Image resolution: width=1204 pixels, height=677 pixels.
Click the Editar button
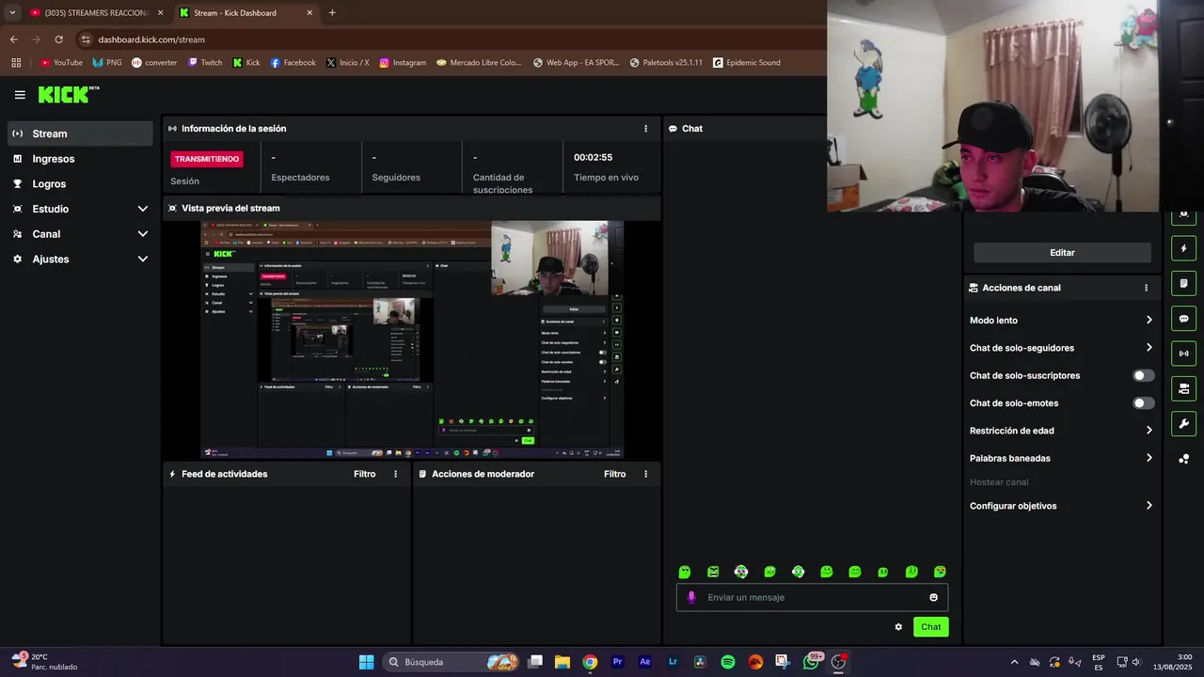(1062, 253)
